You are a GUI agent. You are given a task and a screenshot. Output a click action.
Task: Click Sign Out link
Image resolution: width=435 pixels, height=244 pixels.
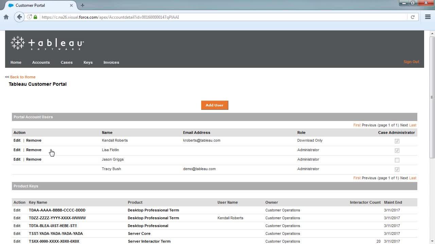(x=411, y=62)
